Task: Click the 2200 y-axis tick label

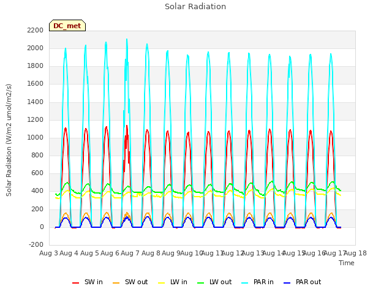Action: coord(36,30)
